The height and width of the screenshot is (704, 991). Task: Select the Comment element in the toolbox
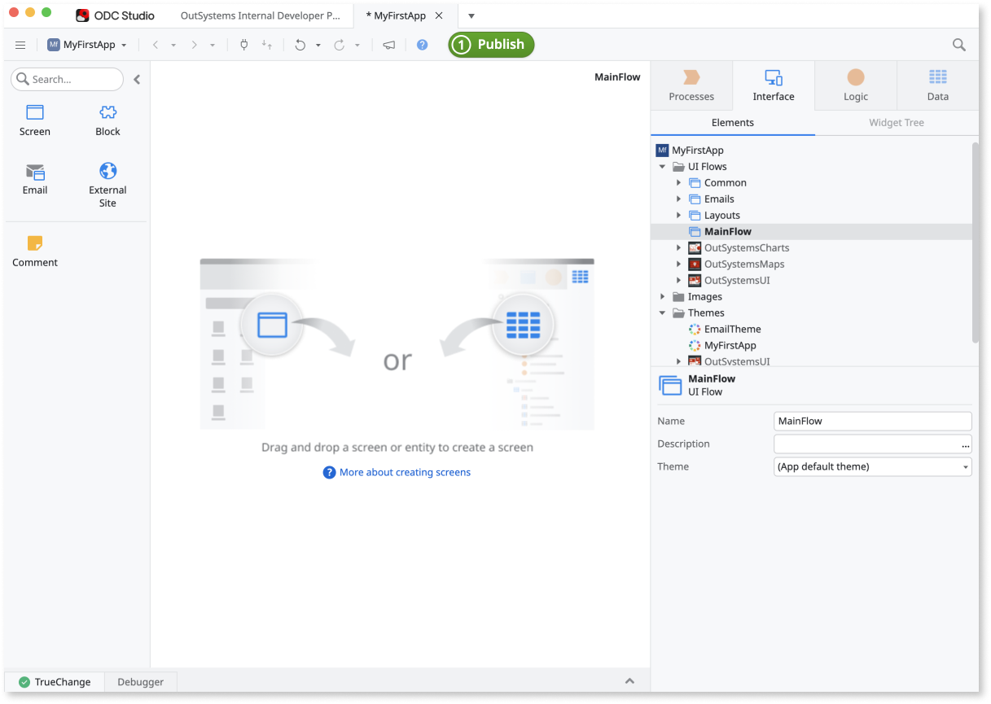tap(34, 251)
